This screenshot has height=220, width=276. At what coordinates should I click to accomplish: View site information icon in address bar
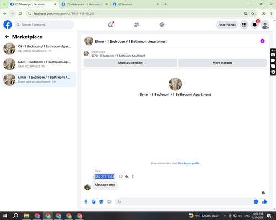tap(29, 14)
